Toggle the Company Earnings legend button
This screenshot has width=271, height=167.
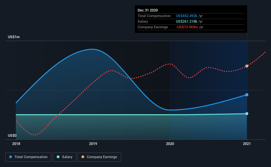point(99,157)
